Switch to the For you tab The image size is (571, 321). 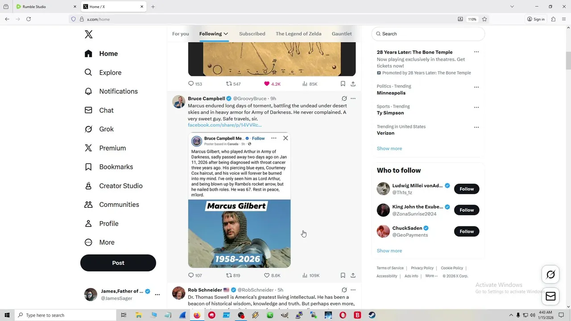coord(181,34)
